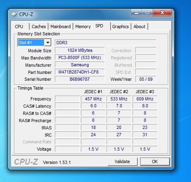191x182 pixels.
Task: Click the Samsung manufacturer value
Action: (x=80, y=65)
